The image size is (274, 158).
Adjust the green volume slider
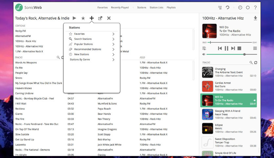[x=232, y=54]
